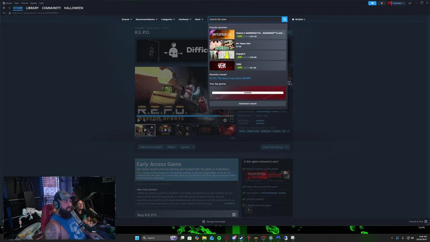Show hidden system tray icons
The width and height of the screenshot is (430, 242).
[x=392, y=238]
